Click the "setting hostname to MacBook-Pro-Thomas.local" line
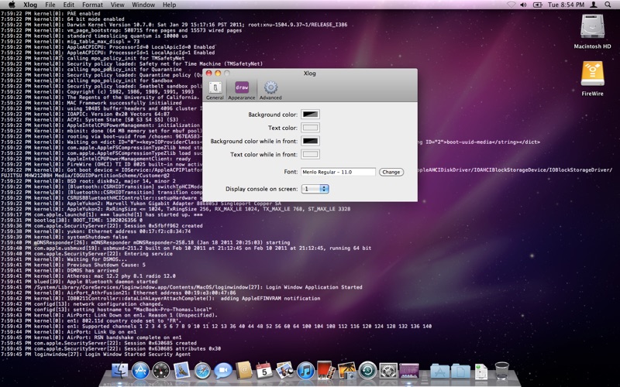Screen dimensions: 620x387 tap(106, 310)
